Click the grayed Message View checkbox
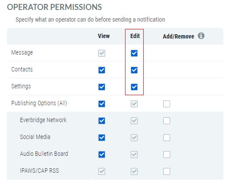 tap(102, 53)
